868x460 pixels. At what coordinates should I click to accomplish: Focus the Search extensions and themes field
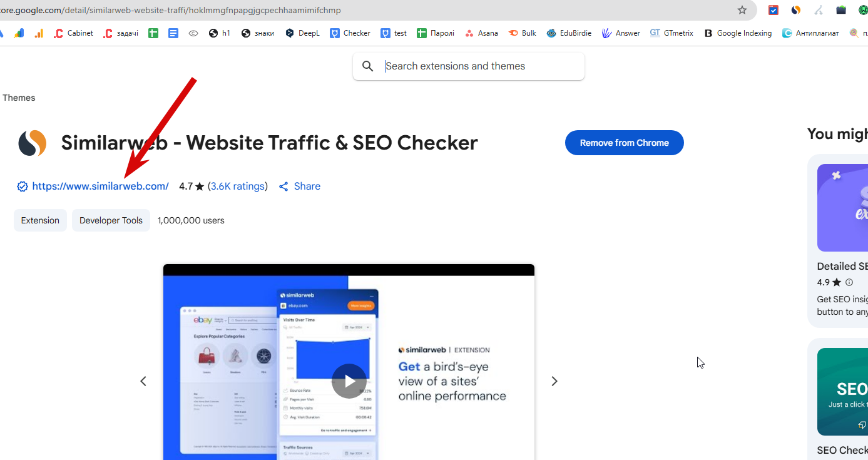tap(468, 66)
